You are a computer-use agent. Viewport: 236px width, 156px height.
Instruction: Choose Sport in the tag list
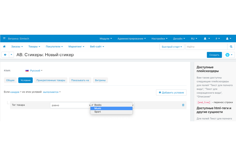click(111, 112)
